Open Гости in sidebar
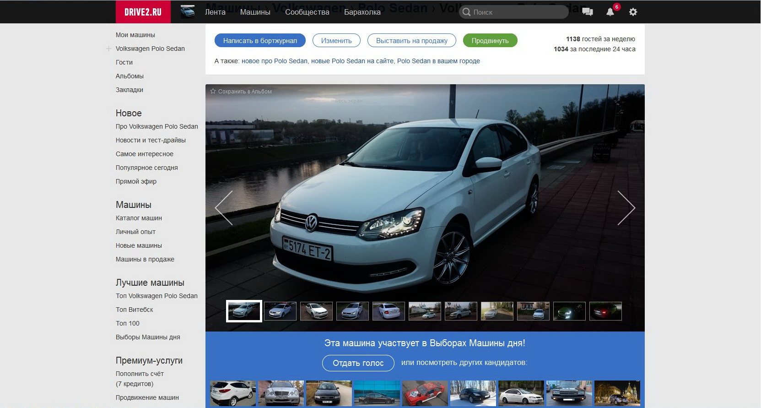This screenshot has width=761, height=408. [x=124, y=62]
